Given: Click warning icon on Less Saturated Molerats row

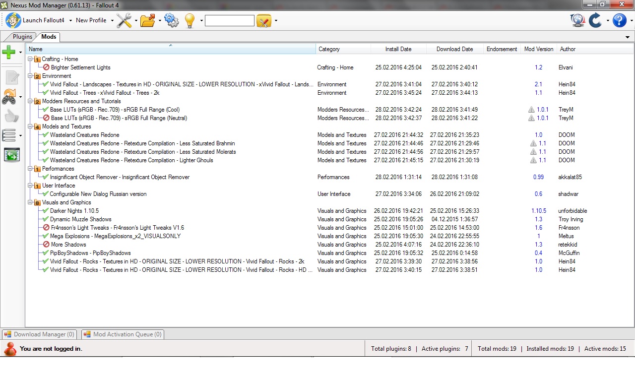Looking at the screenshot, I should 533,152.
